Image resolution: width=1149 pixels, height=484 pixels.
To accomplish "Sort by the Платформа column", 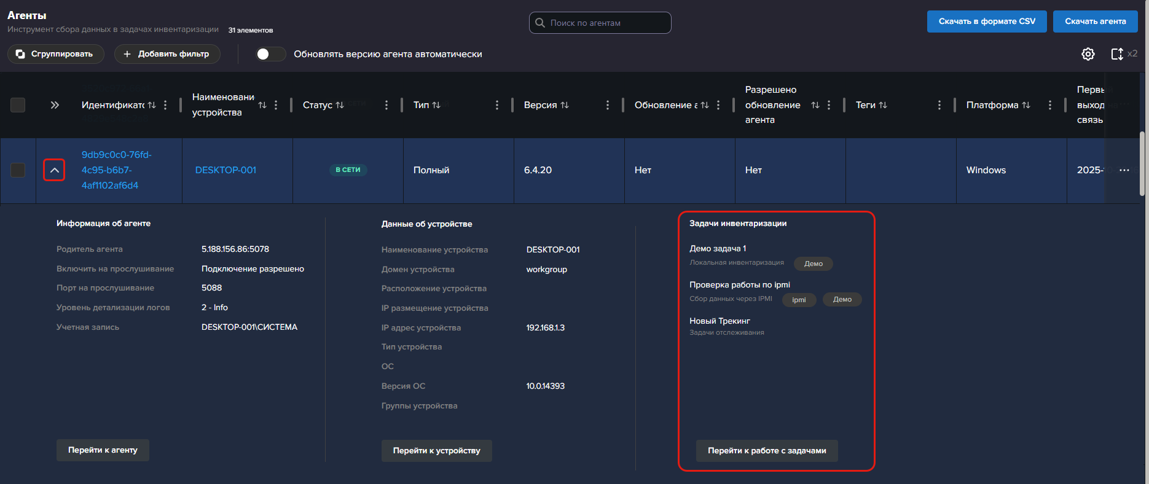I will click(1025, 105).
